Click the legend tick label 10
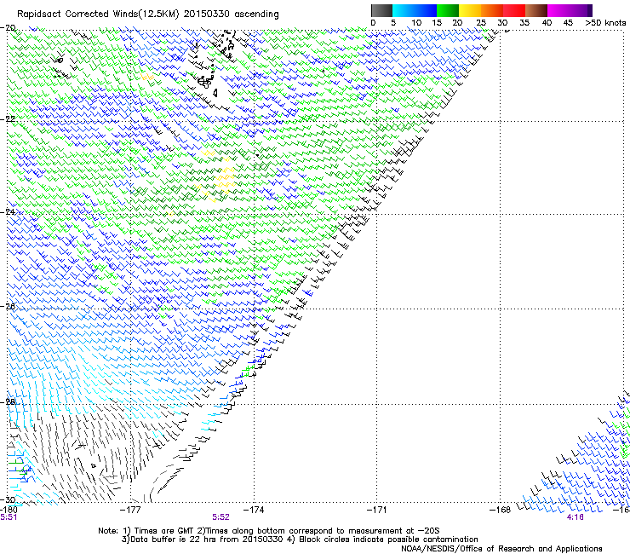This screenshot has height=554, width=630. pos(416,23)
